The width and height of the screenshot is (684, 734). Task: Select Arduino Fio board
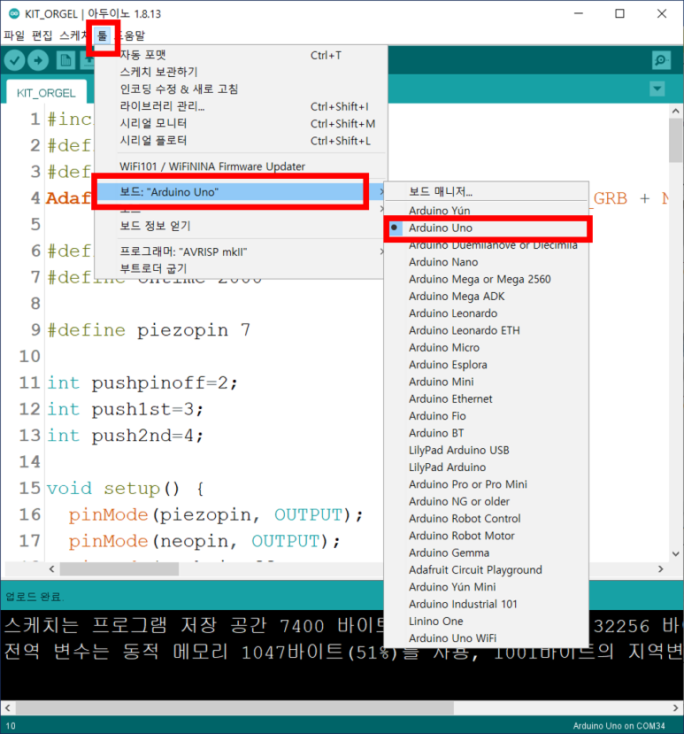(486, 416)
